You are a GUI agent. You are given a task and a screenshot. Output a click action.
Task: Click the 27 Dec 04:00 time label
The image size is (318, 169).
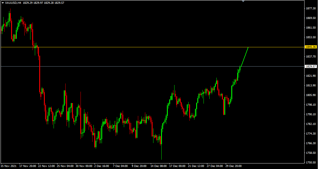pos(215,166)
